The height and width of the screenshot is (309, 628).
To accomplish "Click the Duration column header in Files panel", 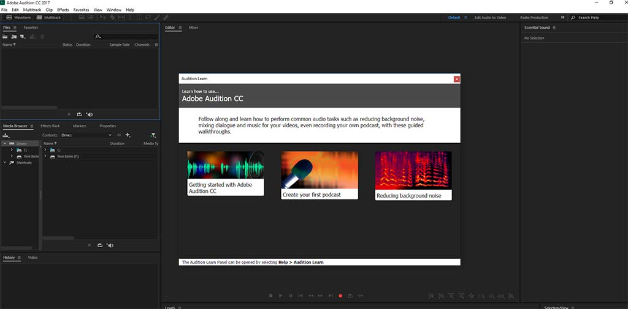I will point(83,45).
